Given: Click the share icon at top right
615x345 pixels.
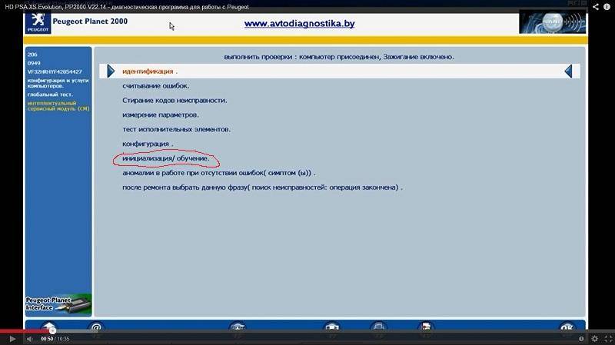Looking at the screenshot, I should point(596,7).
